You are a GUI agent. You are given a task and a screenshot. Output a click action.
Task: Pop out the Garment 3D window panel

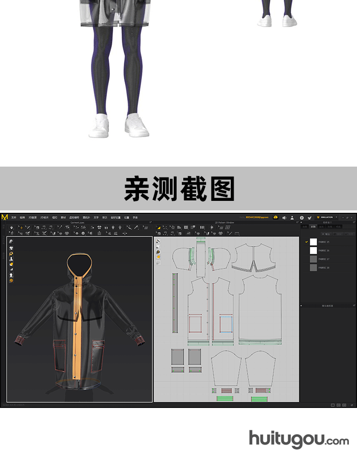[x=150, y=222]
